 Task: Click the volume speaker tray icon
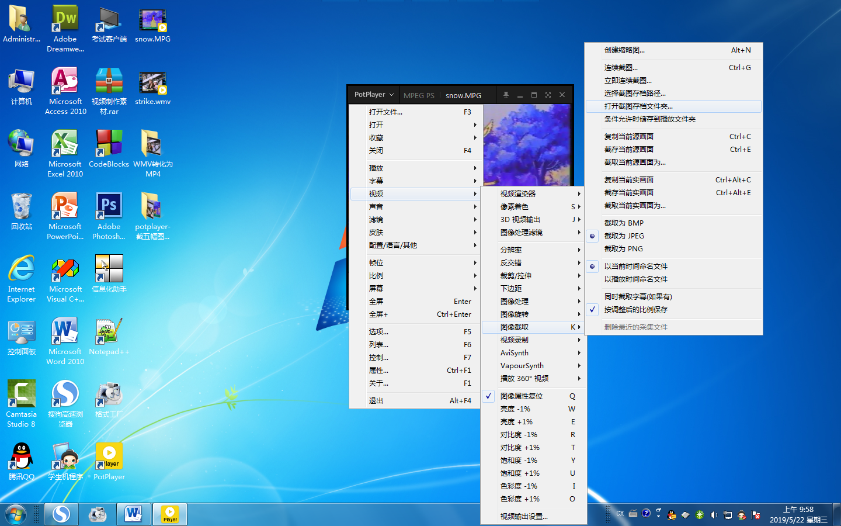click(714, 515)
